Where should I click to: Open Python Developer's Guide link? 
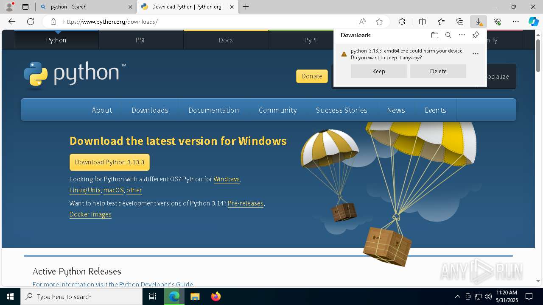pos(113,284)
